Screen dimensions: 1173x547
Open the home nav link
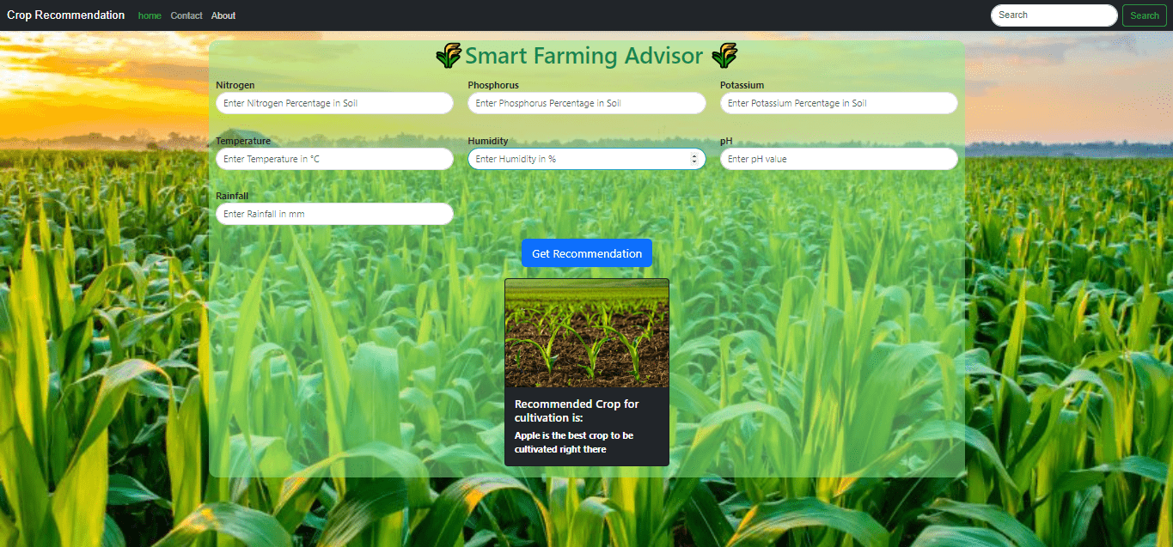coord(150,15)
